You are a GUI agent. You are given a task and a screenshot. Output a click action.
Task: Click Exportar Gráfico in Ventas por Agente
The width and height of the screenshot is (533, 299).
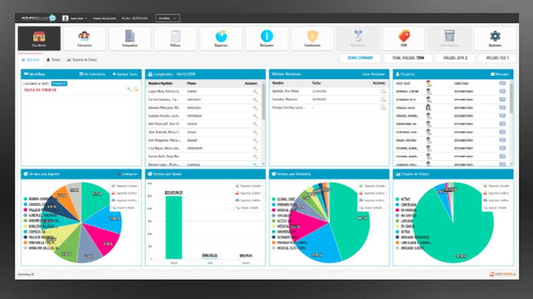click(124, 193)
